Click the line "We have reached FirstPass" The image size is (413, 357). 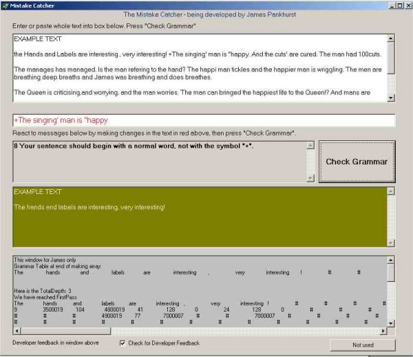click(x=45, y=297)
